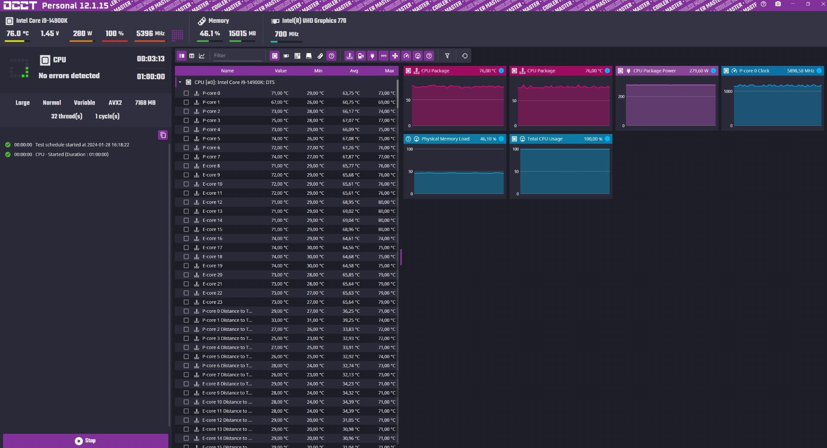The width and height of the screenshot is (827, 448).
Task: Click the Filter text field
Action: tap(237, 56)
